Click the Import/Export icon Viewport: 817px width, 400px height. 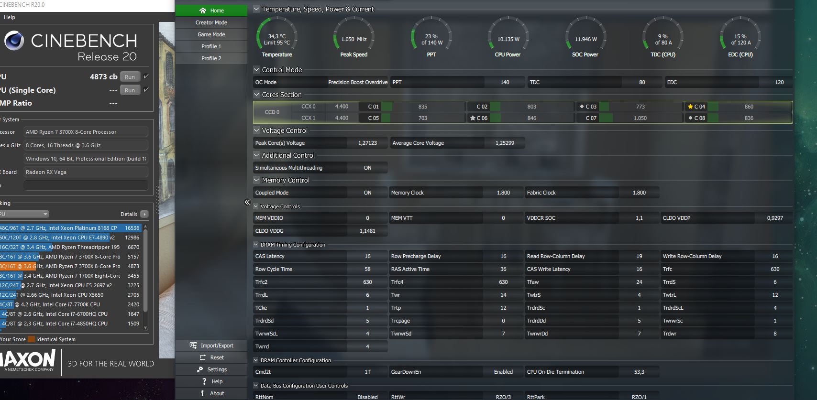193,346
